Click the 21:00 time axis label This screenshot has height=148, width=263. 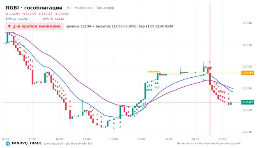[x=32, y=139]
